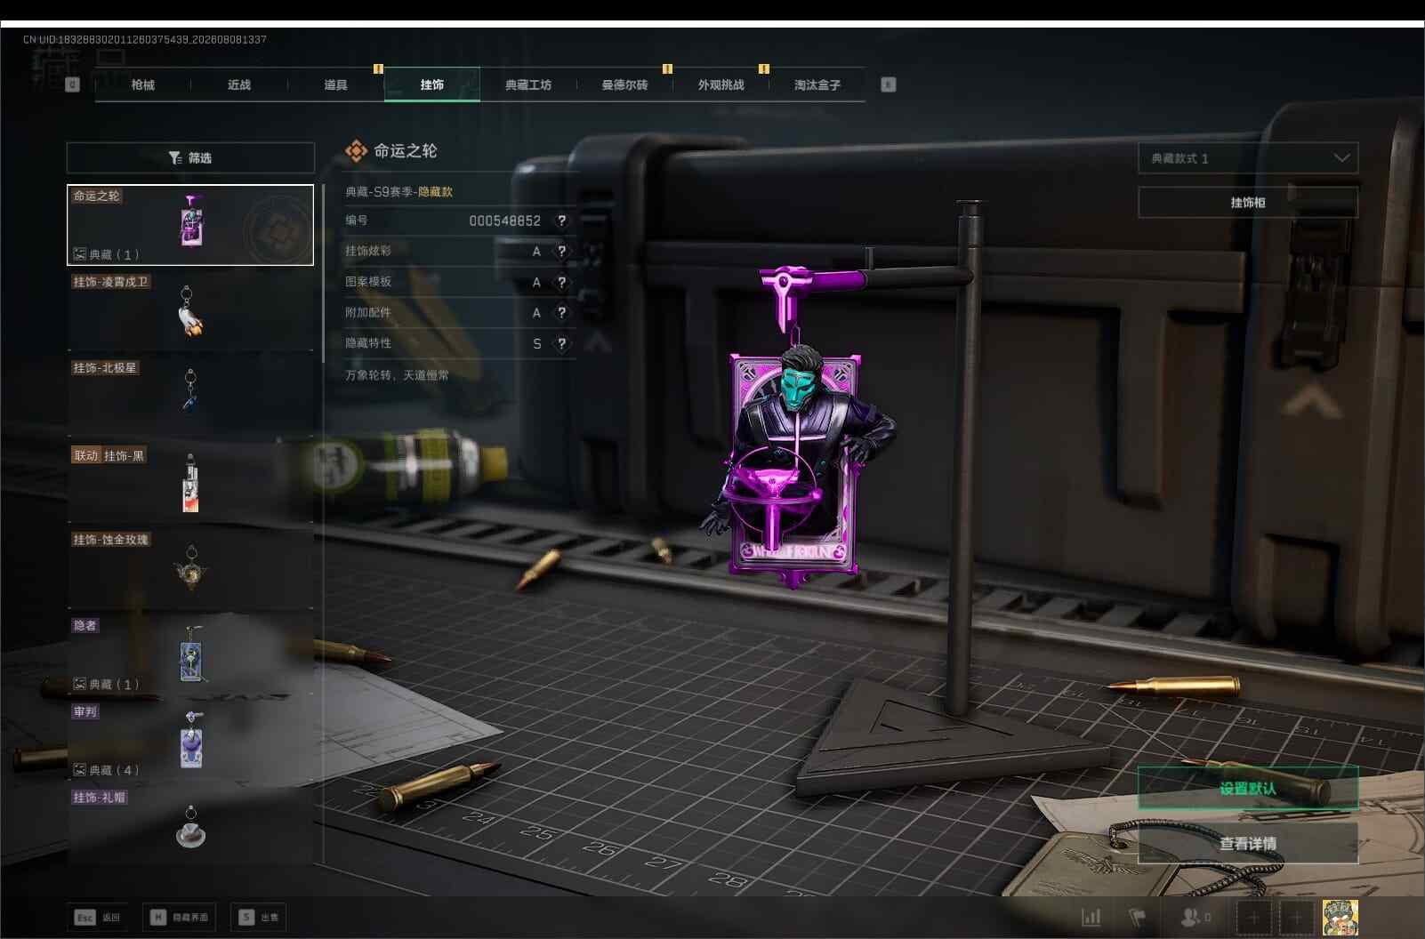The image size is (1425, 939).
Task: Click the notification badge above 曼德尔砖 tab
Action: point(667,68)
